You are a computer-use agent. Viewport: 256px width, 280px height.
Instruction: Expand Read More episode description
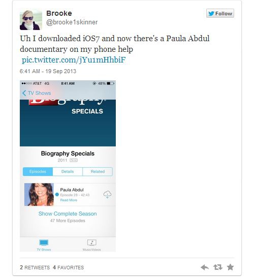[69, 200]
